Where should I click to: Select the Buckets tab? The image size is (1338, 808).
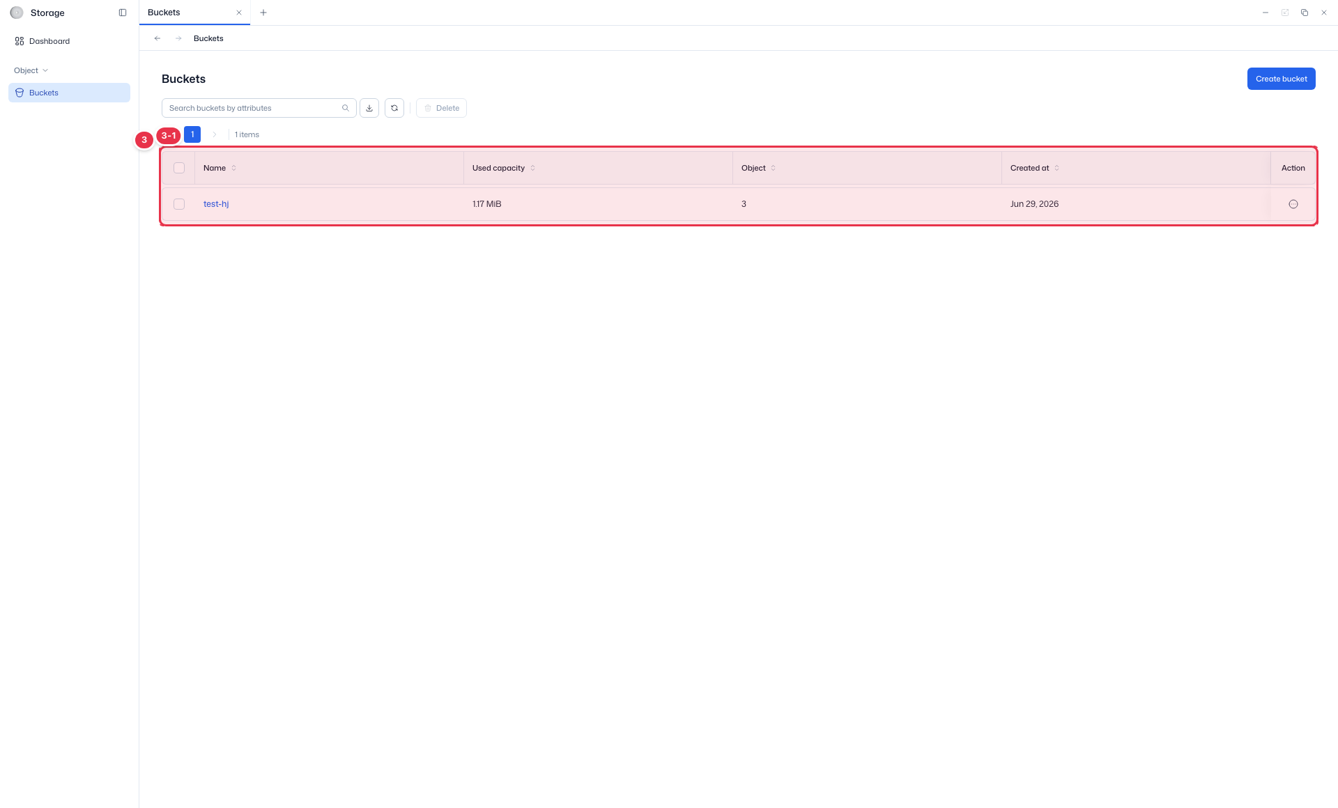point(194,13)
